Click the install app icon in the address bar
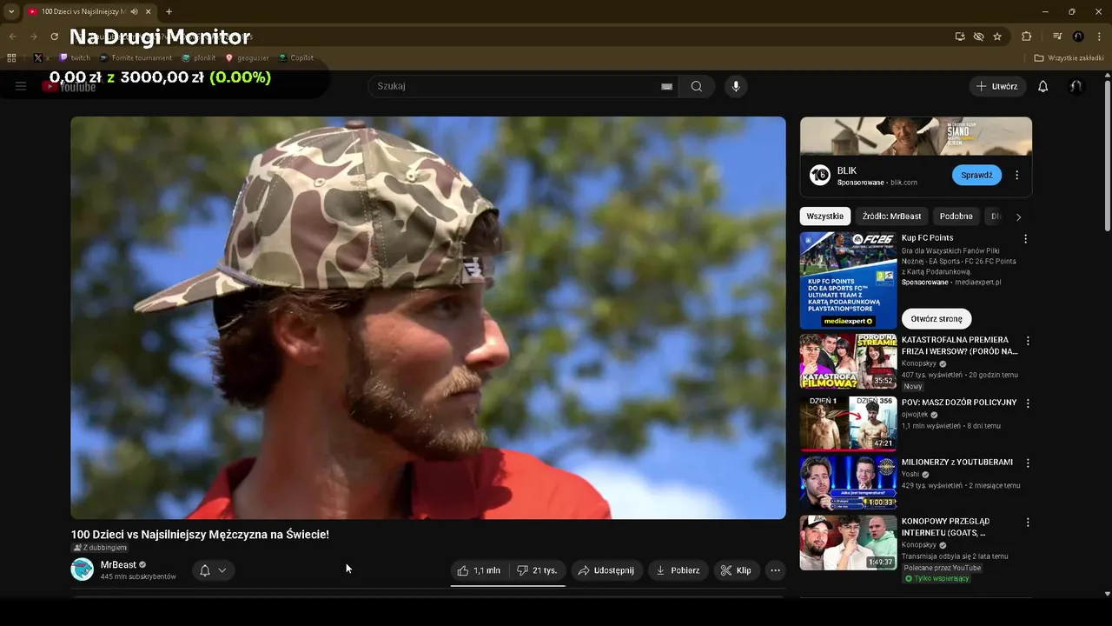The height and width of the screenshot is (626, 1112). coord(960,37)
